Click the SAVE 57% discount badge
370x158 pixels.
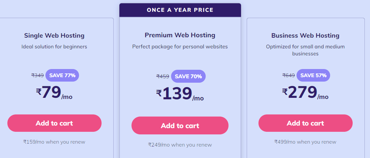(x=313, y=75)
